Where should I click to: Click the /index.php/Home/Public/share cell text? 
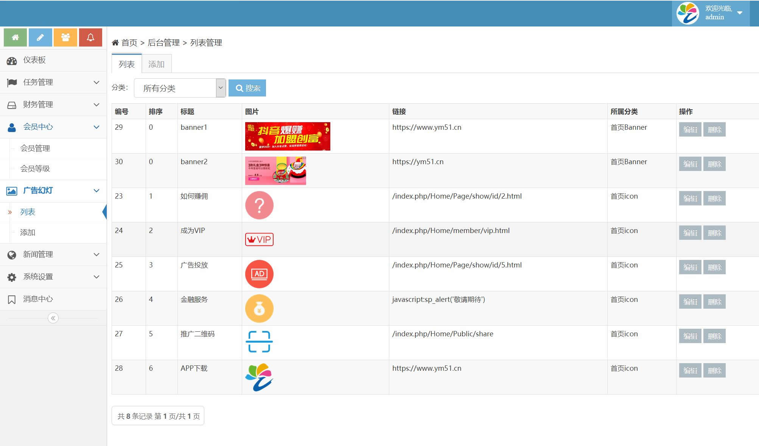[443, 334]
